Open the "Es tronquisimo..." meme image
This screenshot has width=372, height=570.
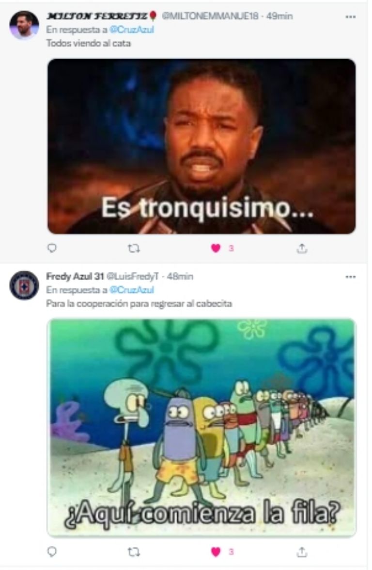pos(201,146)
